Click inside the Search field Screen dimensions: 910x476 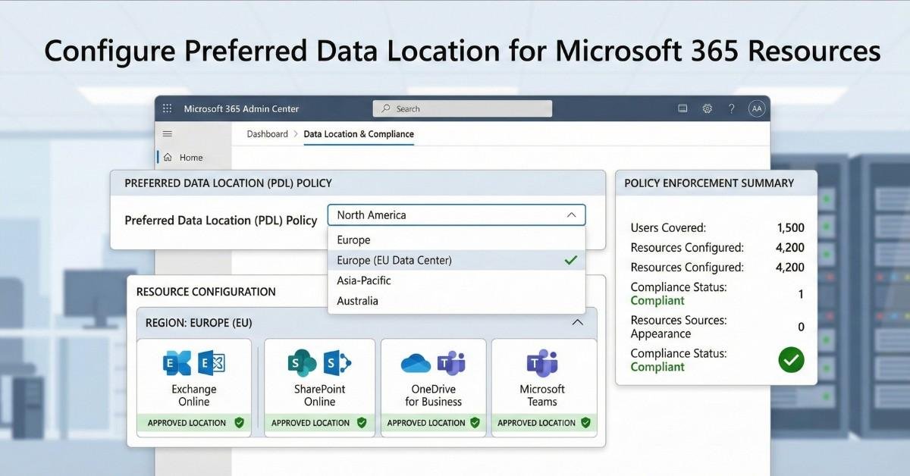(462, 108)
